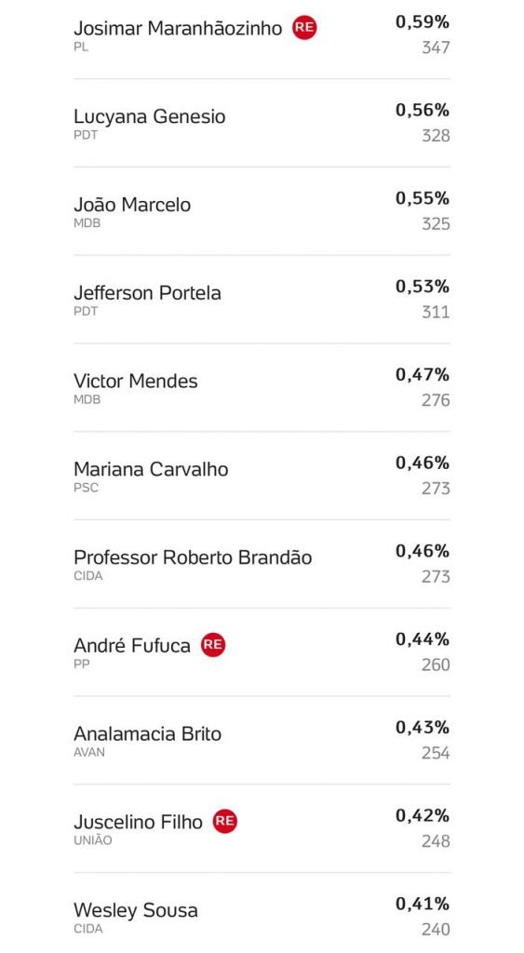Screen dimensions: 524x953
Task: Open Mariana Carvalho's result row
Action: click(x=262, y=476)
